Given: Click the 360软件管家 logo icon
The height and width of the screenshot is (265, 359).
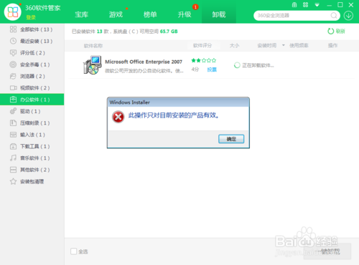Looking at the screenshot, I should (x=13, y=12).
